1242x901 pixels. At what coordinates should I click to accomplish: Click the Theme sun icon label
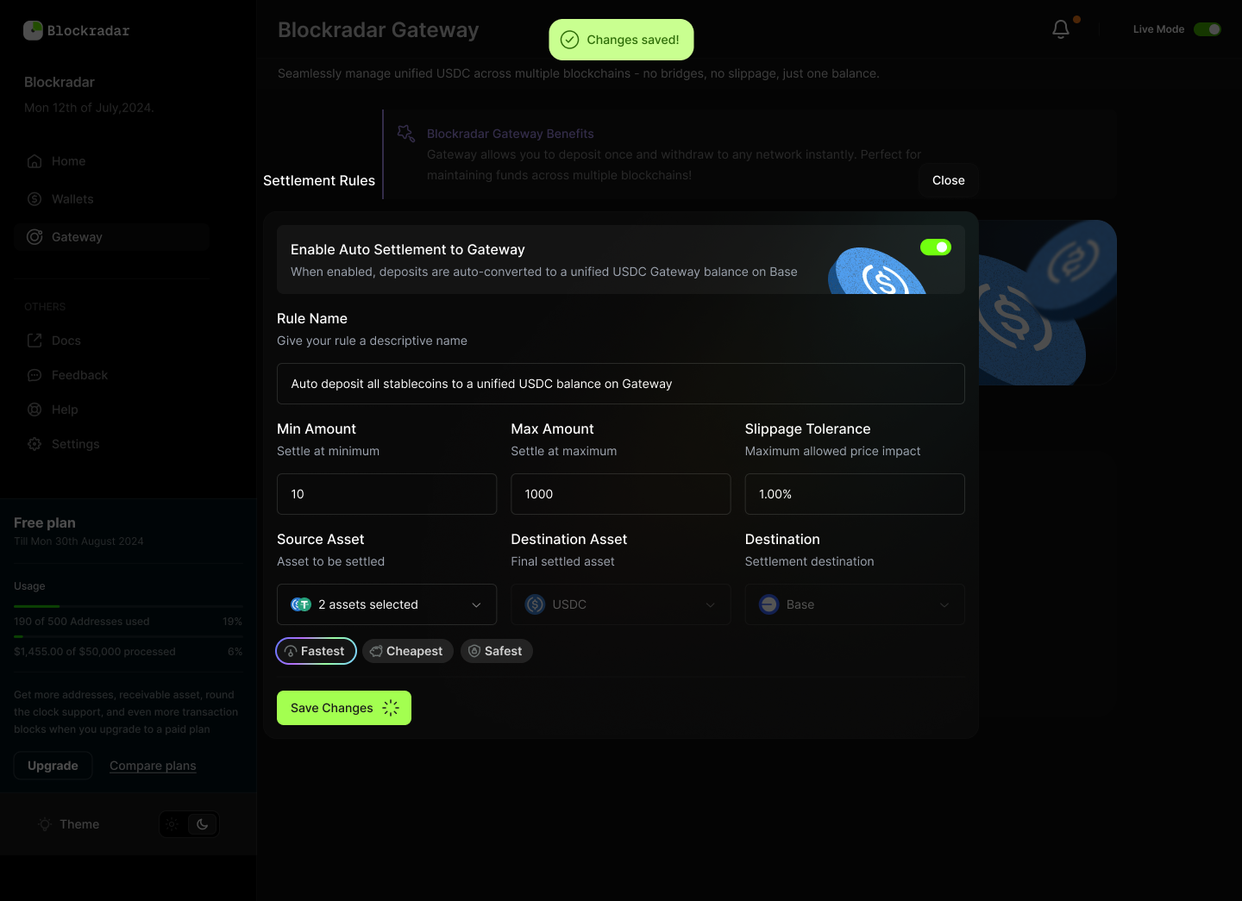pos(45,824)
